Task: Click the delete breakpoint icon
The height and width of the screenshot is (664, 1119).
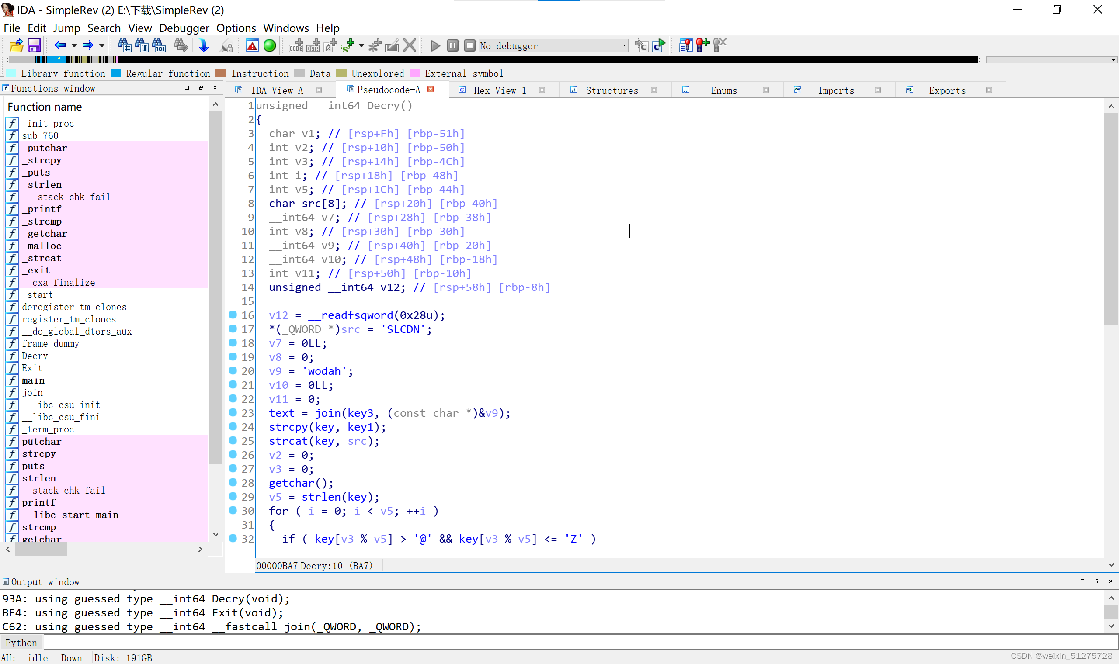Action: coord(720,45)
